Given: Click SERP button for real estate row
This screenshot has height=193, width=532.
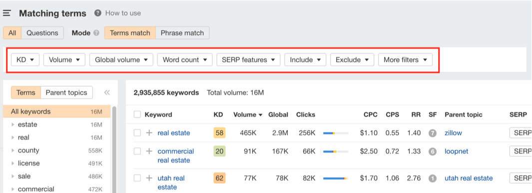Looking at the screenshot, I should click(x=521, y=133).
